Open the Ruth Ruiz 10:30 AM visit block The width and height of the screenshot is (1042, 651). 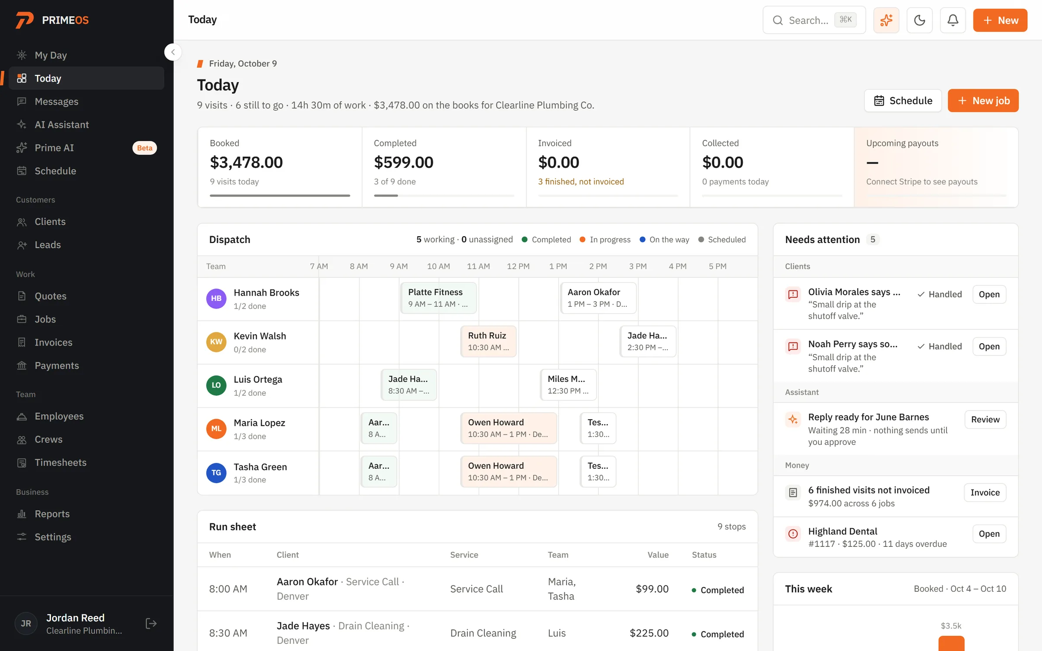pyautogui.click(x=488, y=341)
